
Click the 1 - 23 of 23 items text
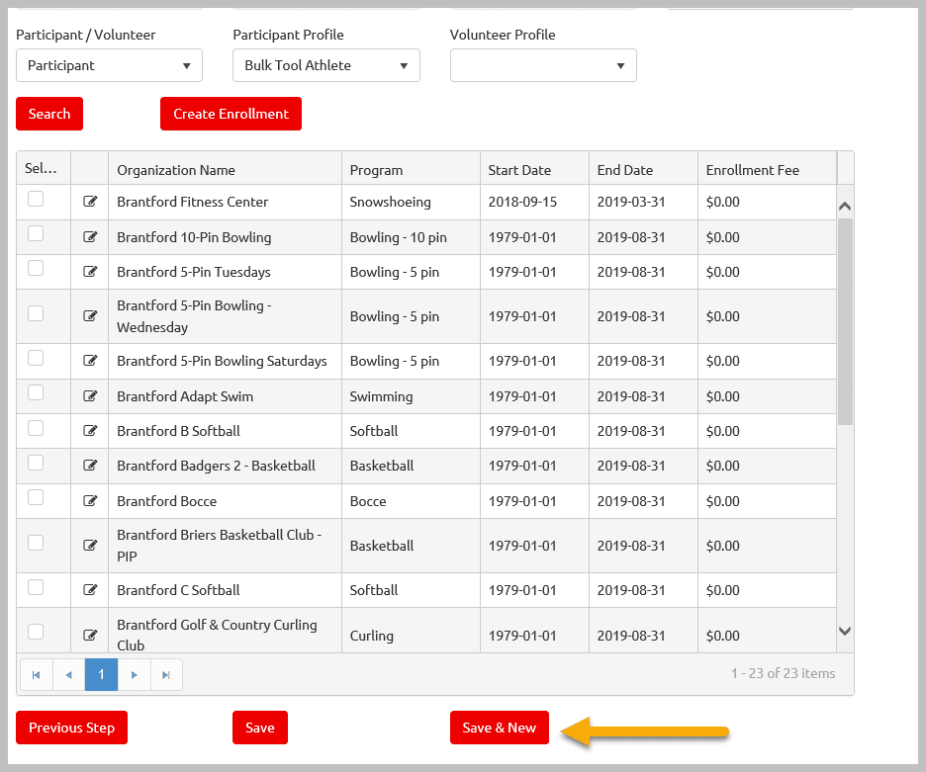(783, 673)
